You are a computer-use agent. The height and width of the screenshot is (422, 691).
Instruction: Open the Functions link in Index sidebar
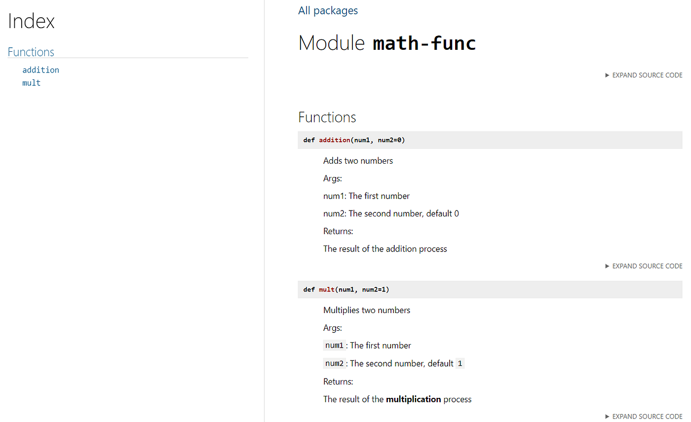point(31,52)
